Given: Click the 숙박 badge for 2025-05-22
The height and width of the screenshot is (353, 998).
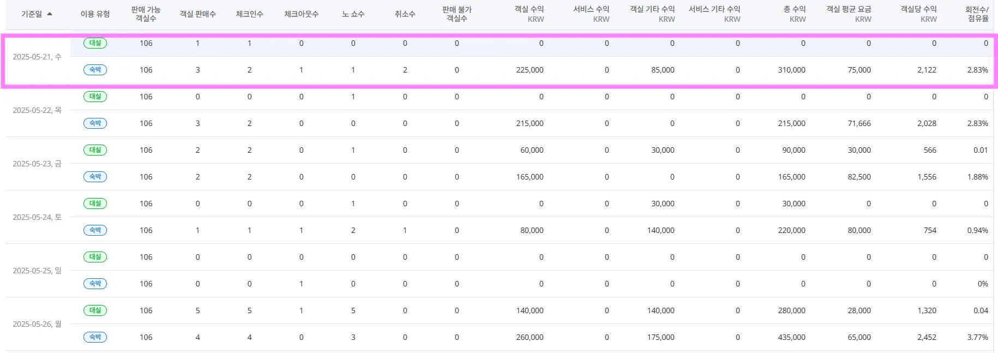Looking at the screenshot, I should (x=95, y=123).
